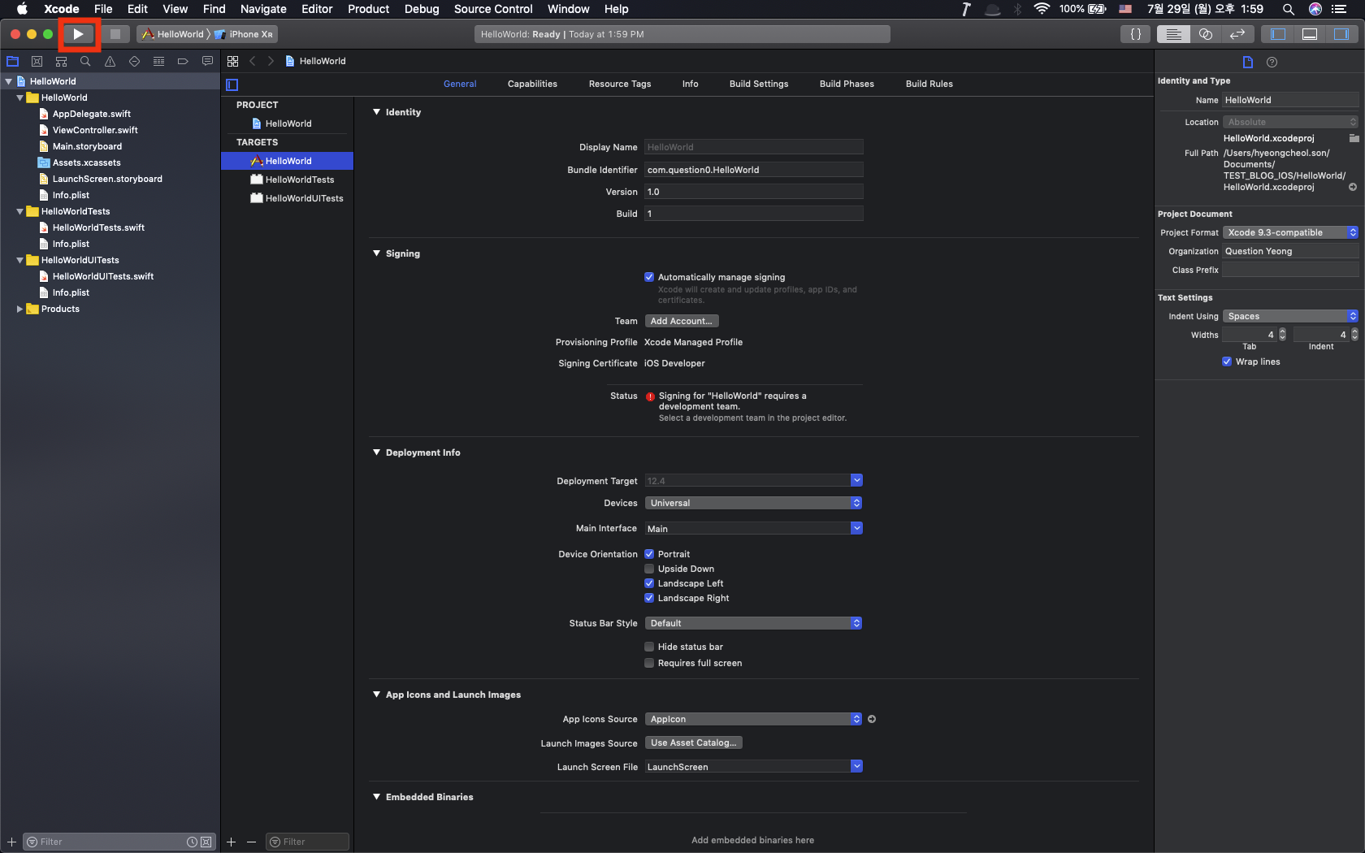Open the Status Bar Style dropdown
This screenshot has height=853, width=1365.
(753, 623)
